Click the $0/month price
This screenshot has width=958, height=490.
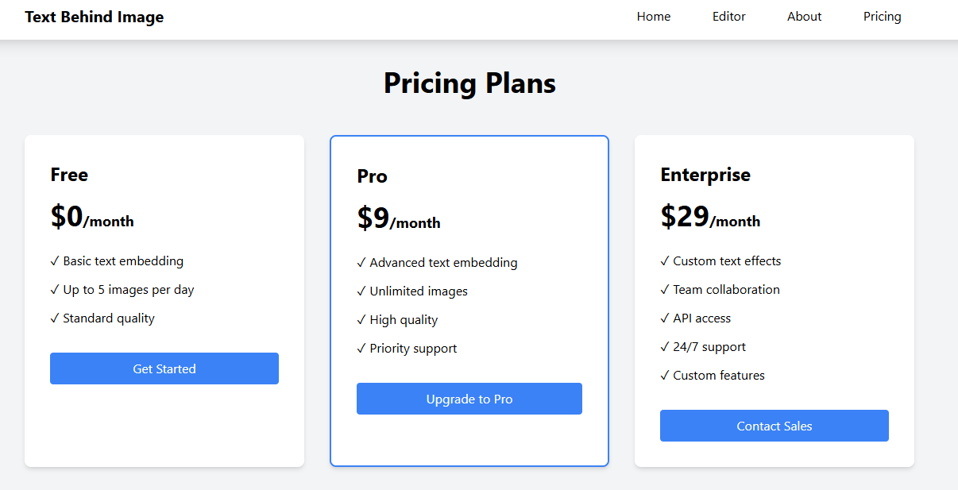[91, 218]
